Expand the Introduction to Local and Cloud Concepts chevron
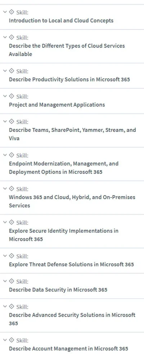This screenshot has width=144, height=354. coord(5,12)
